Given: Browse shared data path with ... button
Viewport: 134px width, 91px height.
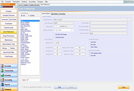Looking at the screenshot, I should [129, 20].
